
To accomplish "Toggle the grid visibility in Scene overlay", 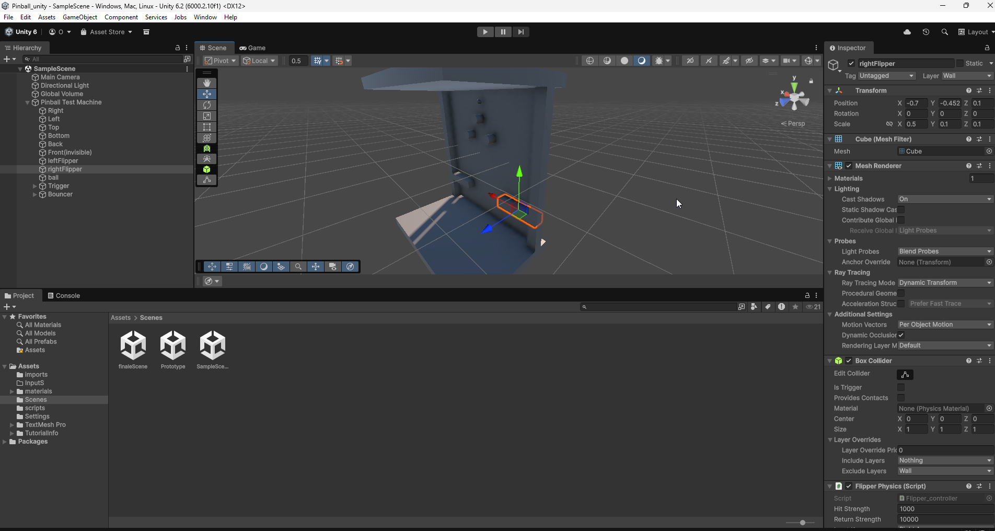I will click(317, 61).
